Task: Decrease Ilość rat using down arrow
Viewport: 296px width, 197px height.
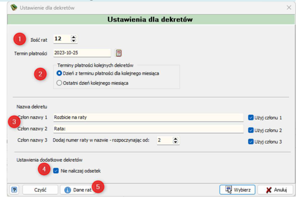Action: click(73, 41)
